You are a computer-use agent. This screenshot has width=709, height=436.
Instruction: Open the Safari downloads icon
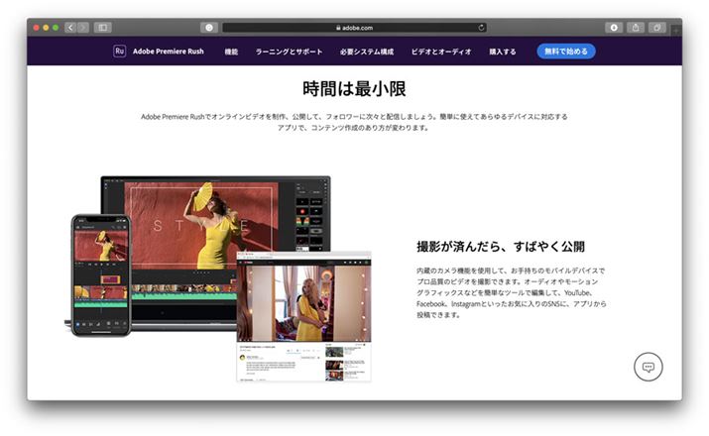coord(614,28)
